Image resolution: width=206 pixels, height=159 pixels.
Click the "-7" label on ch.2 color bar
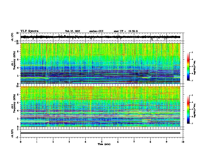[x=192, y=124]
